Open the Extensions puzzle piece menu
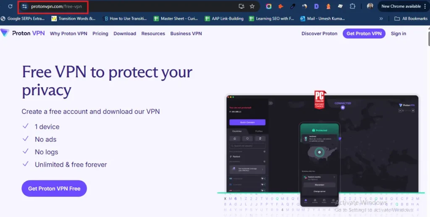 tap(352, 6)
